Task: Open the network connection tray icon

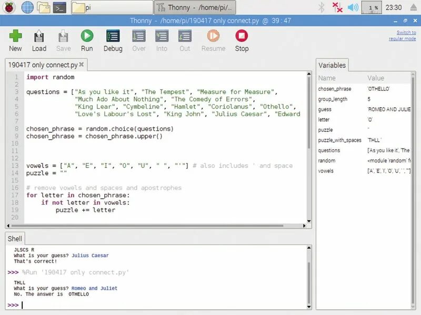Action: [337, 7]
